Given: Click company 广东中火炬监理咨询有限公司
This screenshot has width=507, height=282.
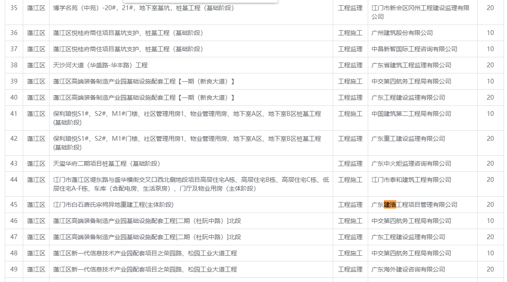Looking at the screenshot, I should coord(411,164).
